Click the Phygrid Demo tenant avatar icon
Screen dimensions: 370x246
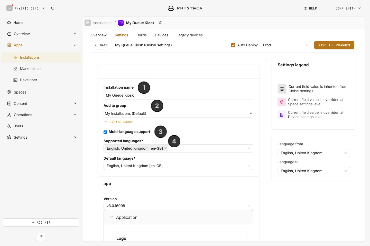point(10,8)
